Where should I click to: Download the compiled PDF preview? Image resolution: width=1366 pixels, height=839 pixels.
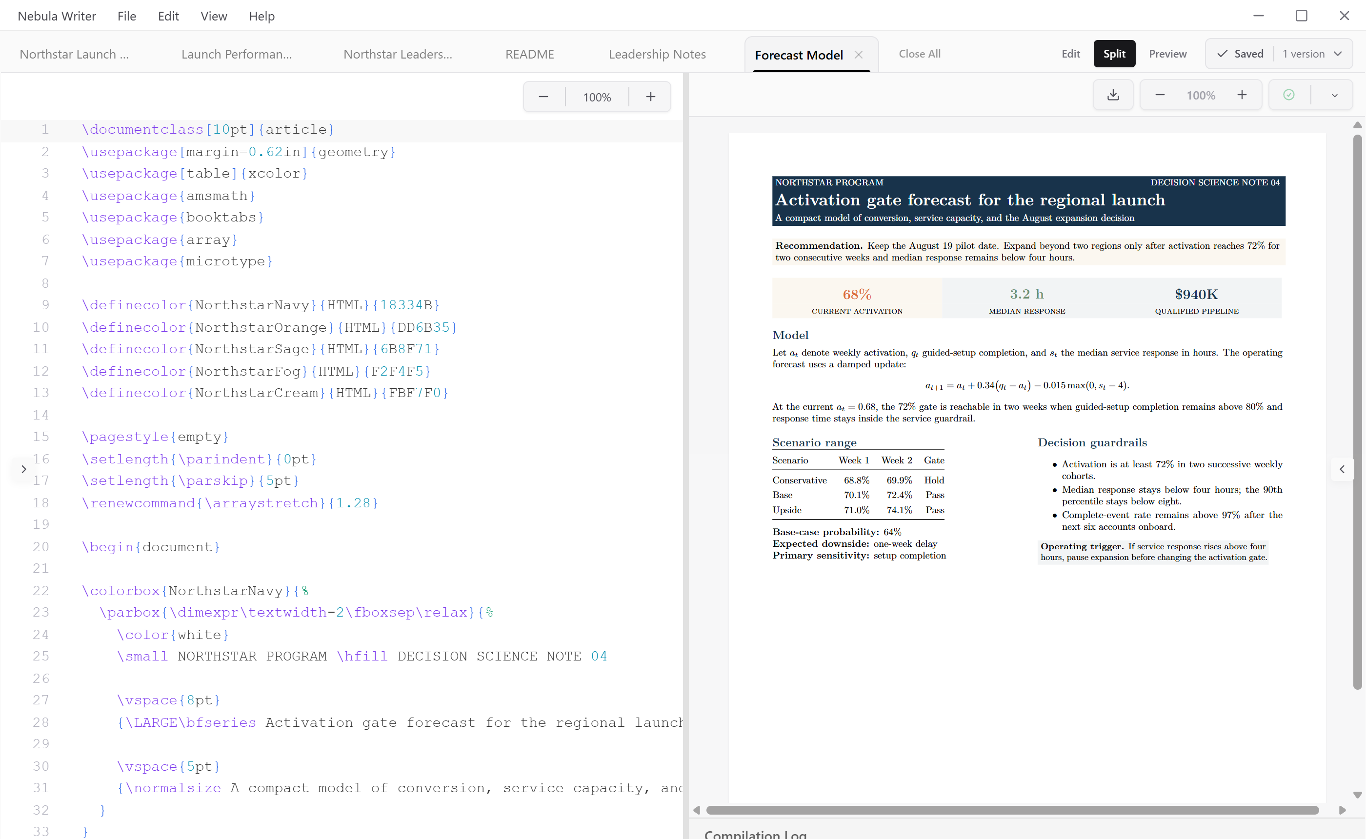(1113, 95)
